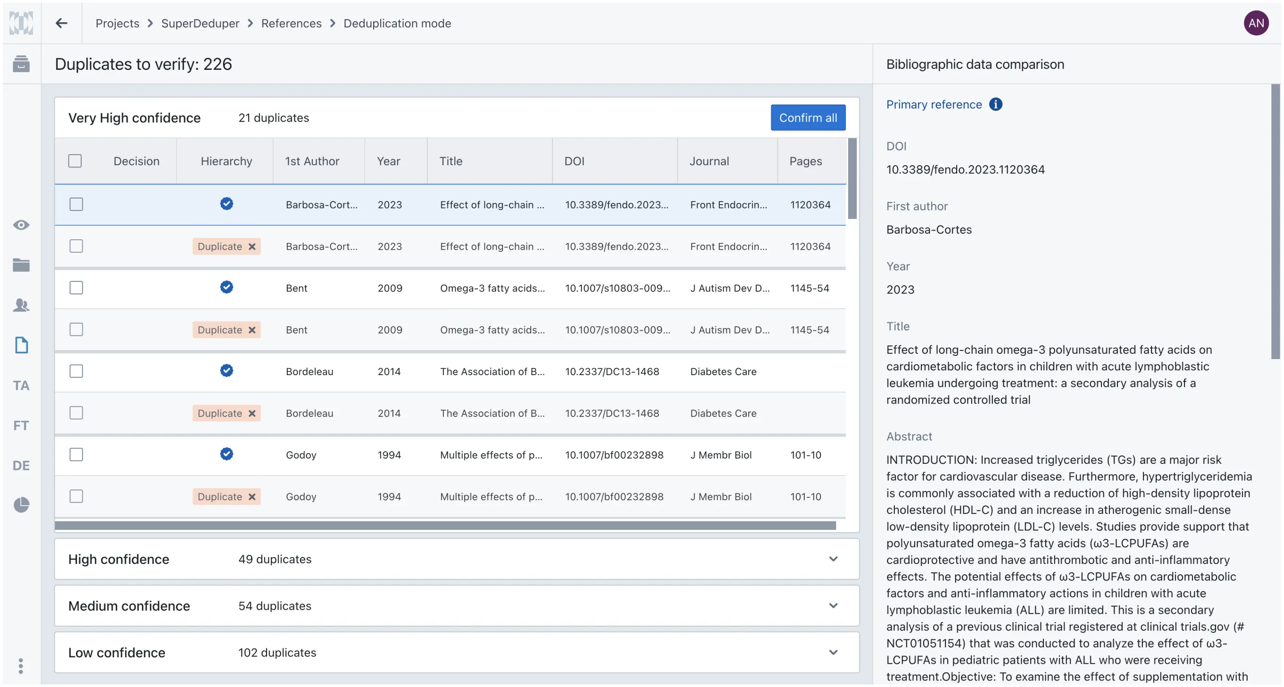Switch to Title & Abstract (TA) screening stage
The height and width of the screenshot is (687, 1284).
pyautogui.click(x=21, y=385)
